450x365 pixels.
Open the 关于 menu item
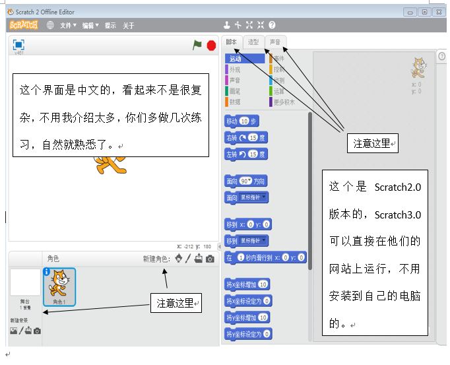[128, 26]
